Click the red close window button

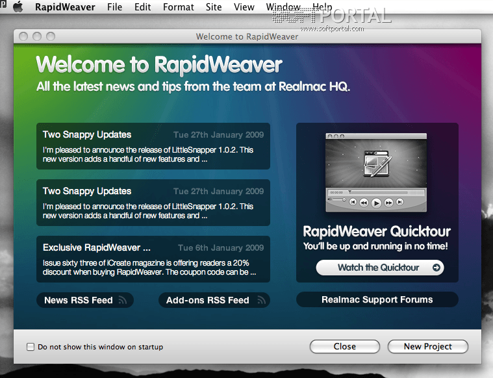[x=23, y=36]
